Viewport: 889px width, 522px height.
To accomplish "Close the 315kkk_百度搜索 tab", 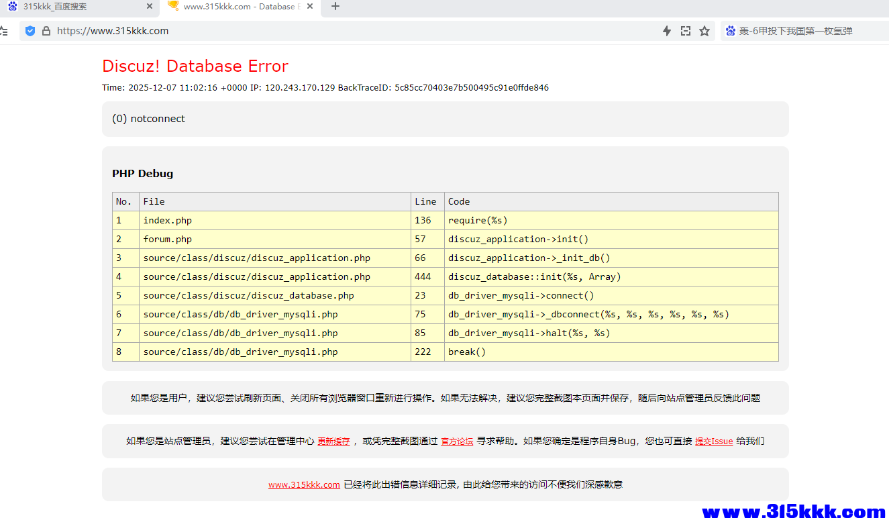I will coord(150,7).
